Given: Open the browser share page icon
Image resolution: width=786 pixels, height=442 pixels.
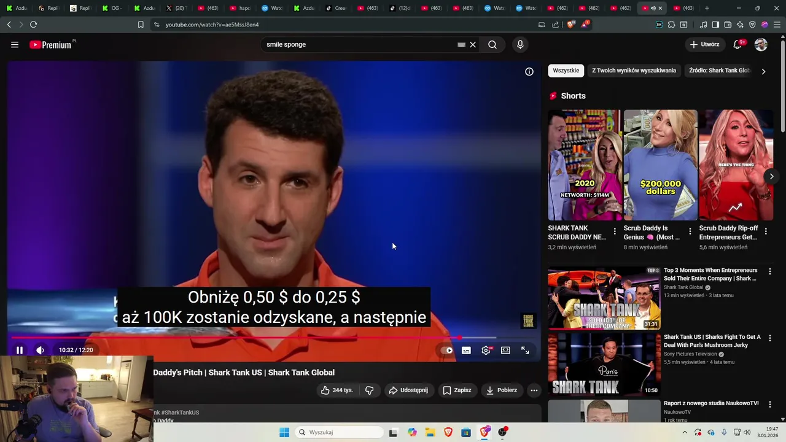Looking at the screenshot, I should coord(556,25).
